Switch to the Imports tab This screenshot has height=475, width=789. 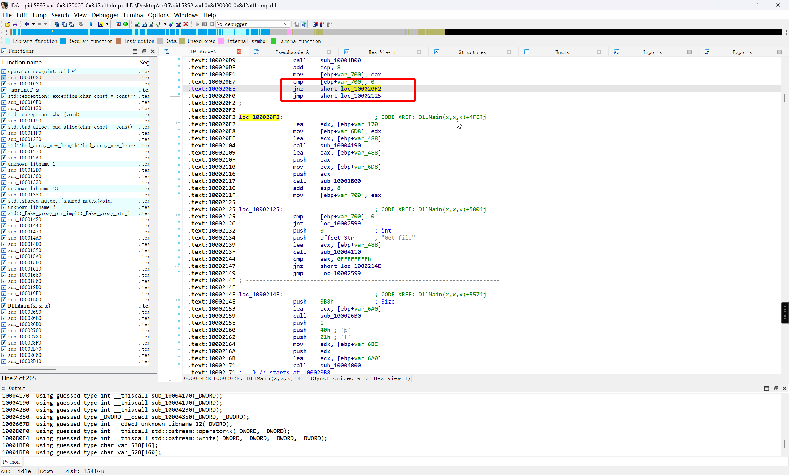pyautogui.click(x=652, y=52)
